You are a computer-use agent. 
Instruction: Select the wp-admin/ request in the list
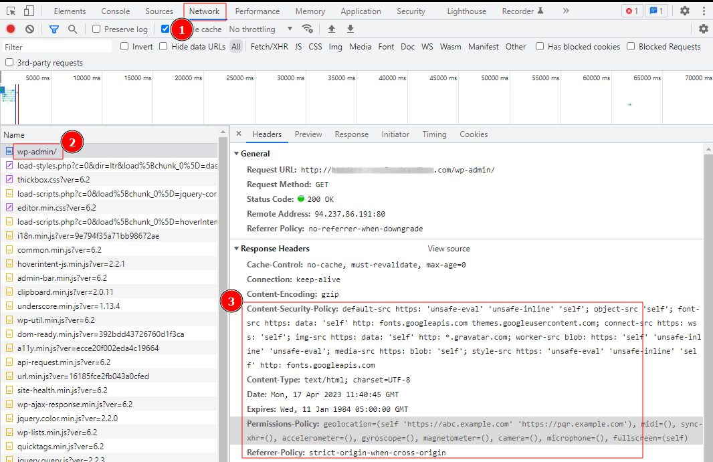37,152
